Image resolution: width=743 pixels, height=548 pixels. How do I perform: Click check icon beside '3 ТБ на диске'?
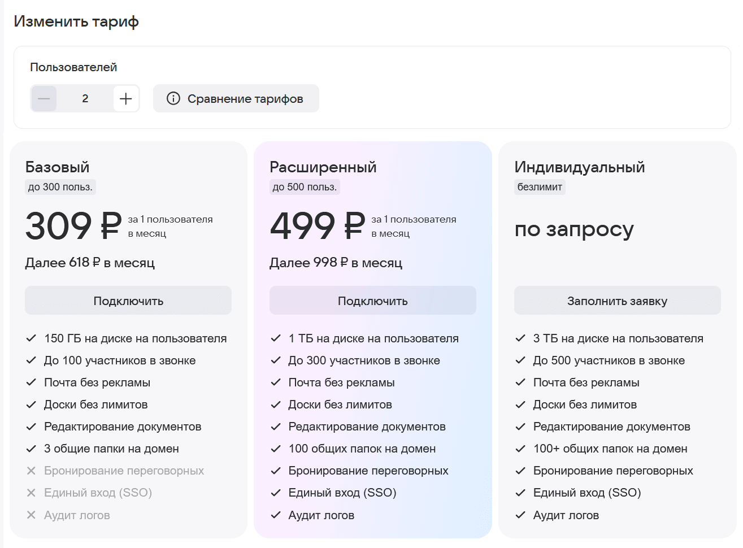click(520, 338)
